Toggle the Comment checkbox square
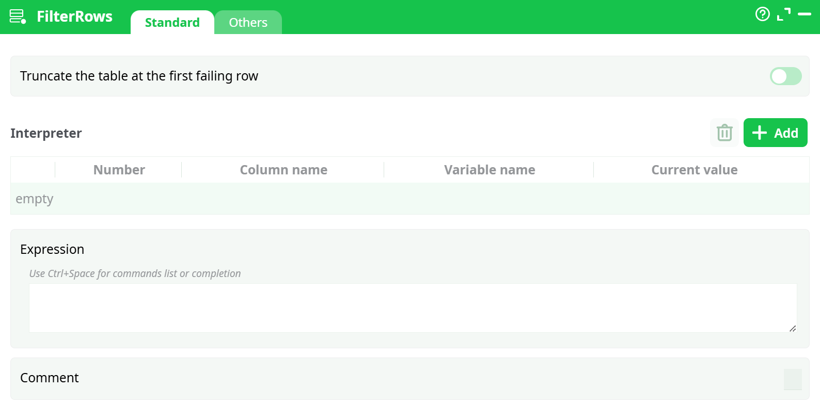 pyautogui.click(x=793, y=379)
